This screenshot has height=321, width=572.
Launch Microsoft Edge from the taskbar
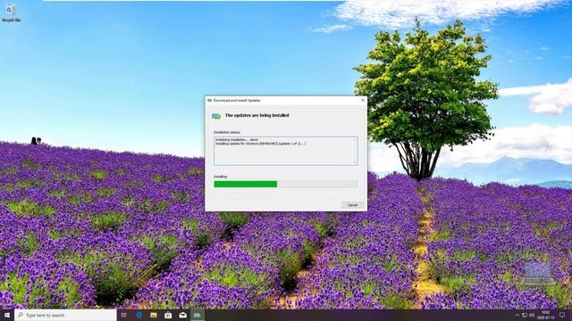tap(139, 315)
